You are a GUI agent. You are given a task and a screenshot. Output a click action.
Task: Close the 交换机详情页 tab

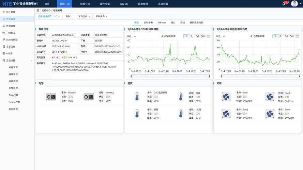point(59,16)
